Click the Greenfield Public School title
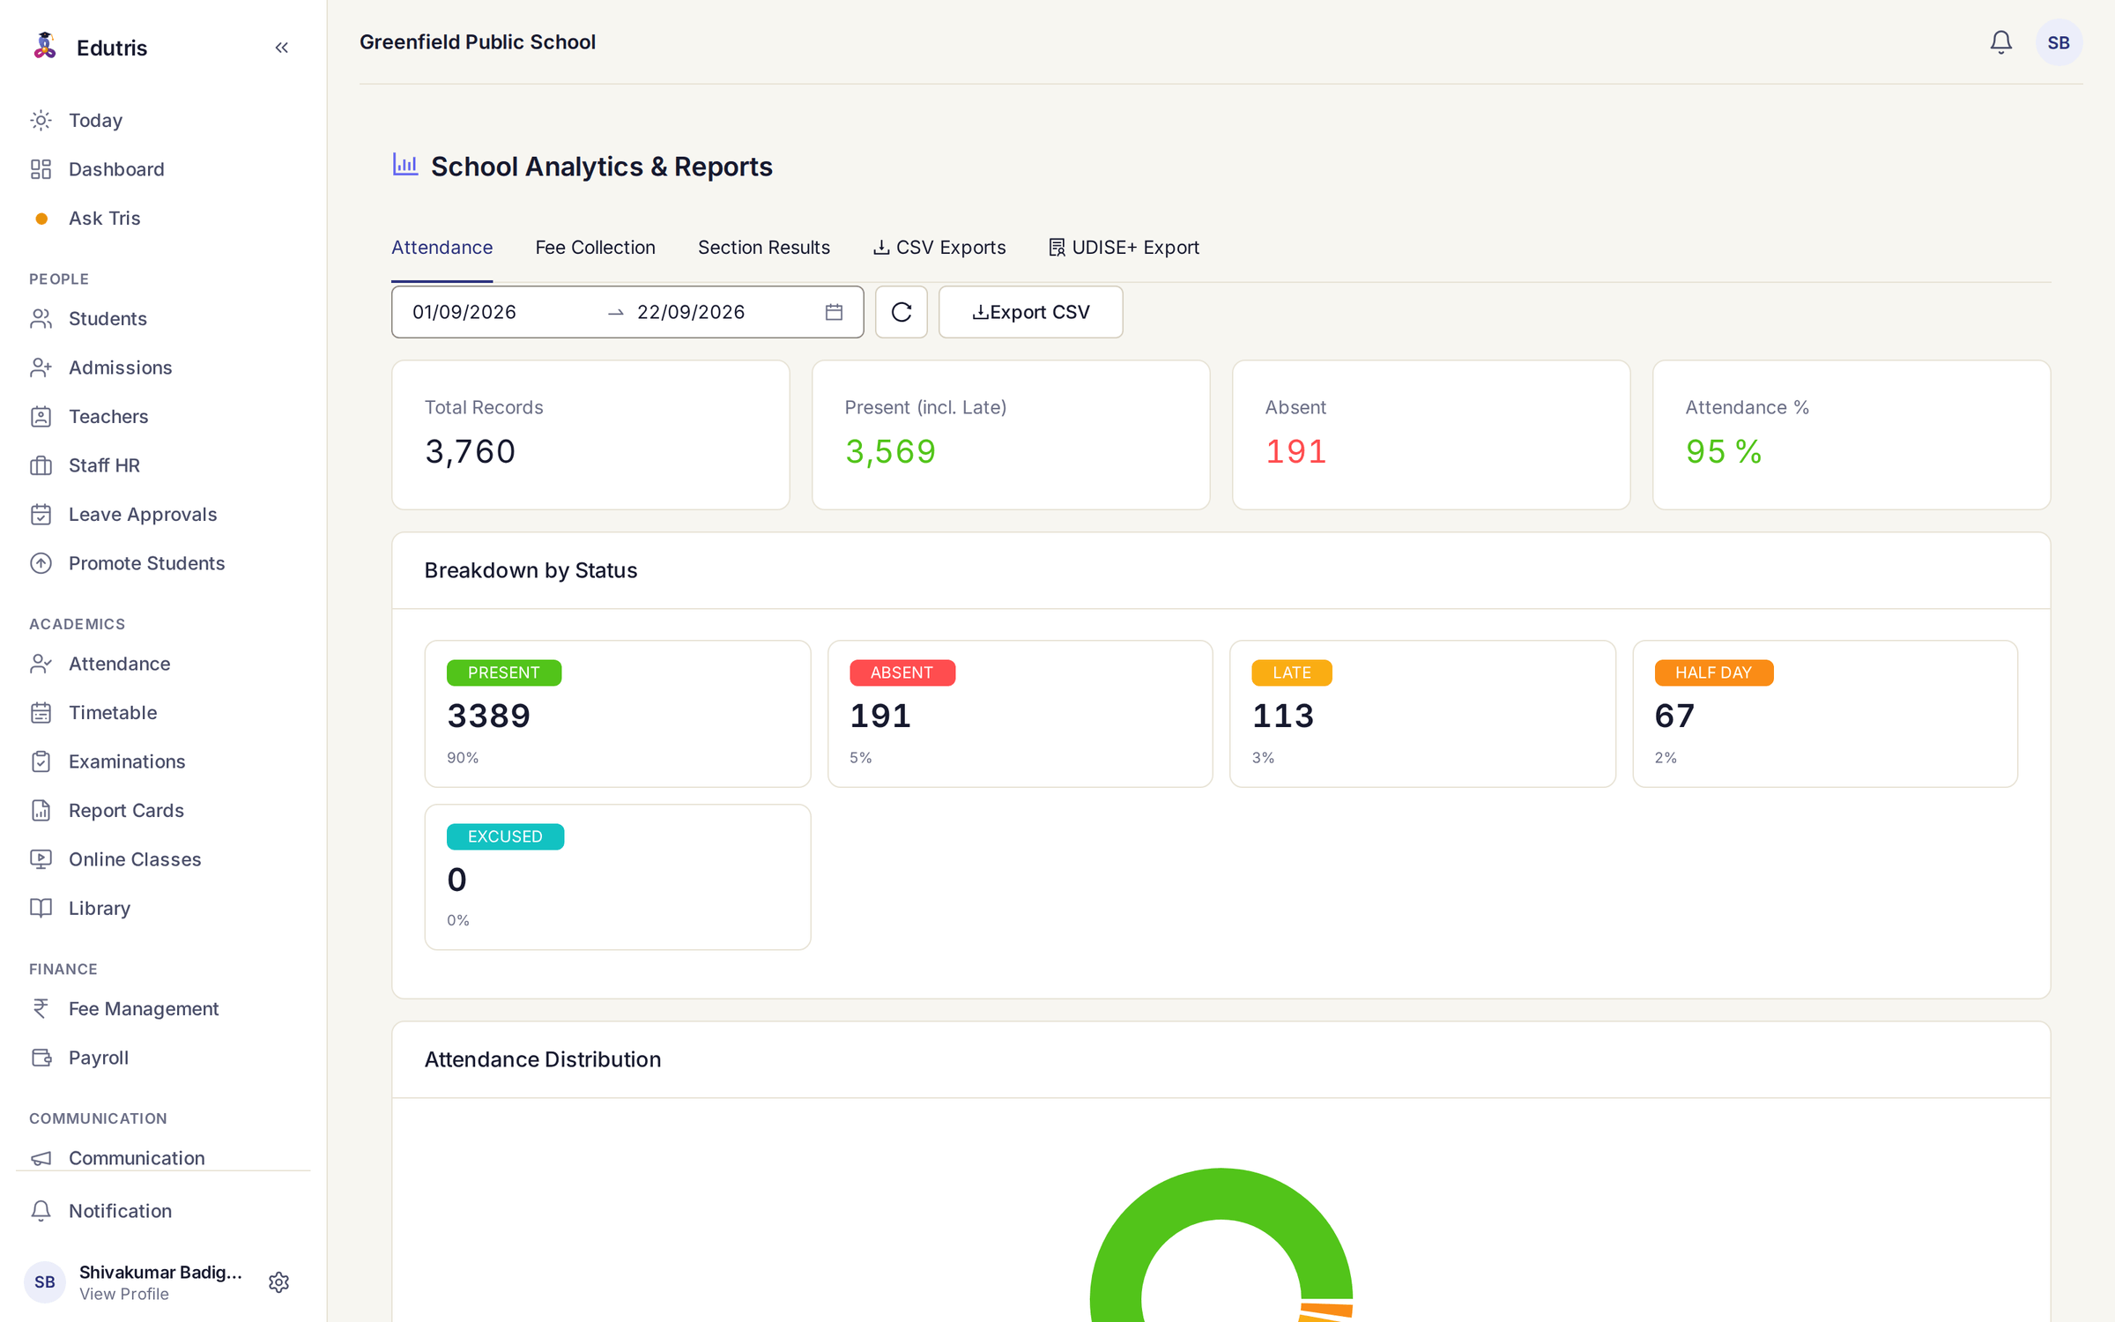 tap(478, 42)
